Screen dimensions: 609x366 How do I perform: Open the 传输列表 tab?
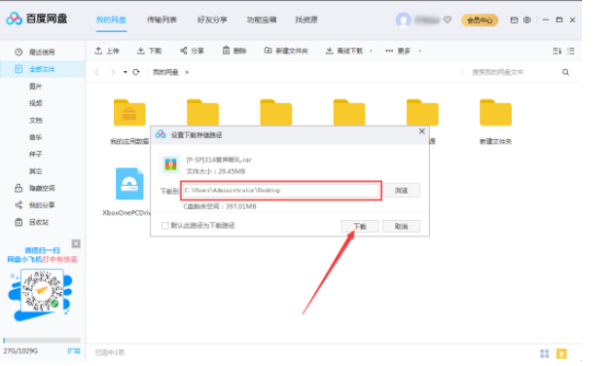(161, 19)
